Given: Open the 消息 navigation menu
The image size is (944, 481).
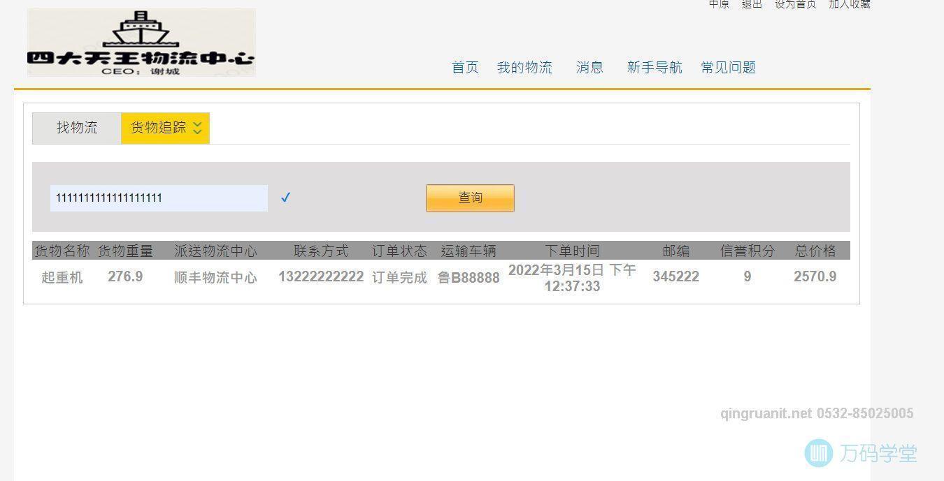Looking at the screenshot, I should [x=589, y=67].
